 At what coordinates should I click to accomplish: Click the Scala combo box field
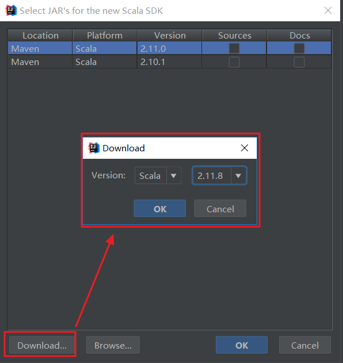point(158,175)
